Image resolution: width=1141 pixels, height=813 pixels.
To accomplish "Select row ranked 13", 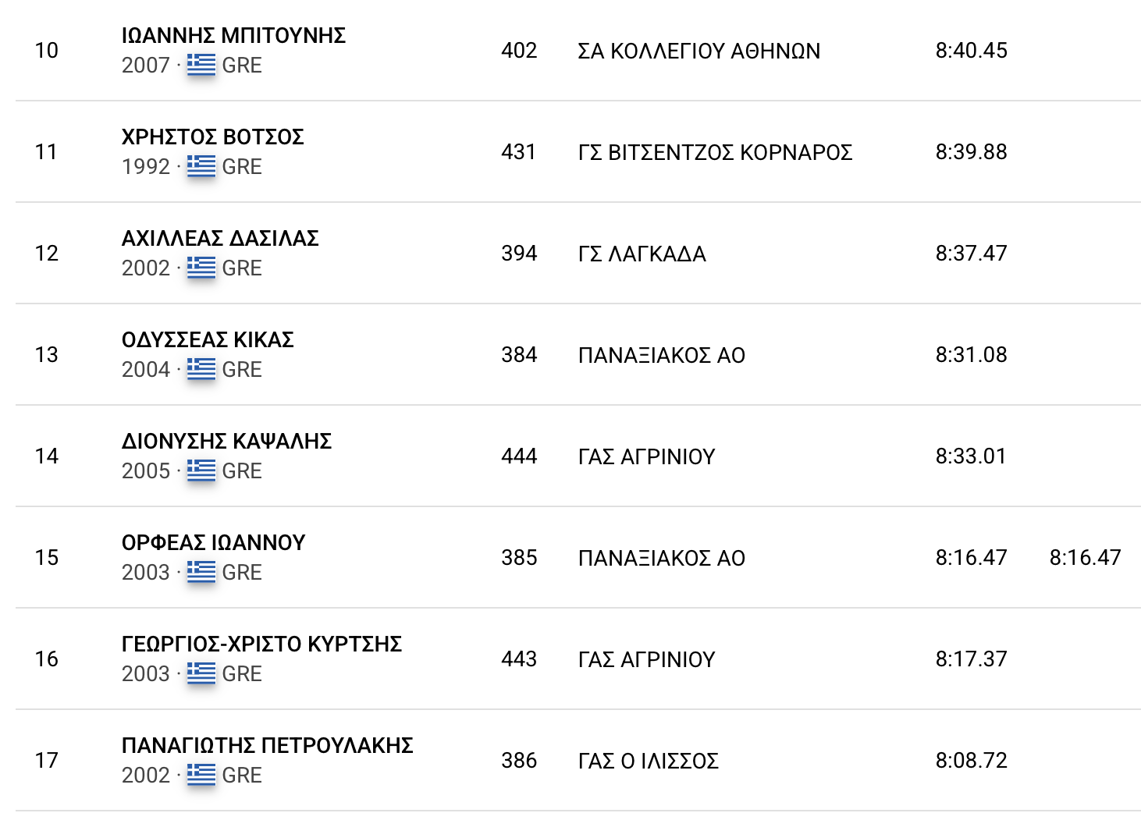I will coord(578,355).
